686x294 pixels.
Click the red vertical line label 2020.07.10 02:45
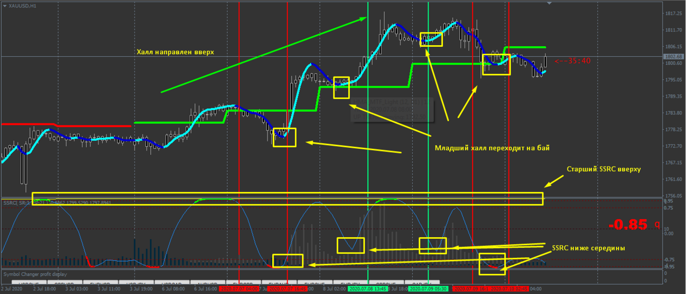coord(509,289)
